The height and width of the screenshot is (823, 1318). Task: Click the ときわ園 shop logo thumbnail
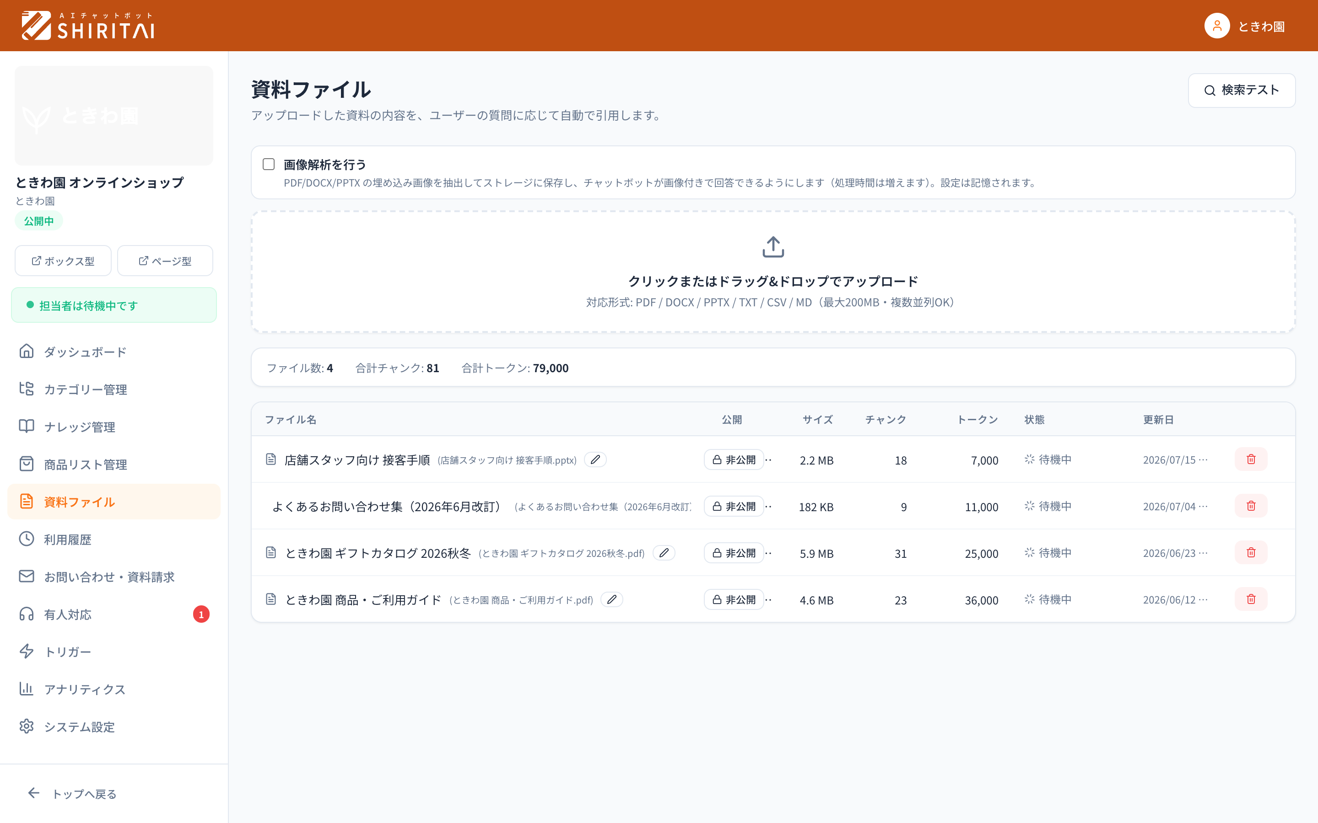coord(114,115)
